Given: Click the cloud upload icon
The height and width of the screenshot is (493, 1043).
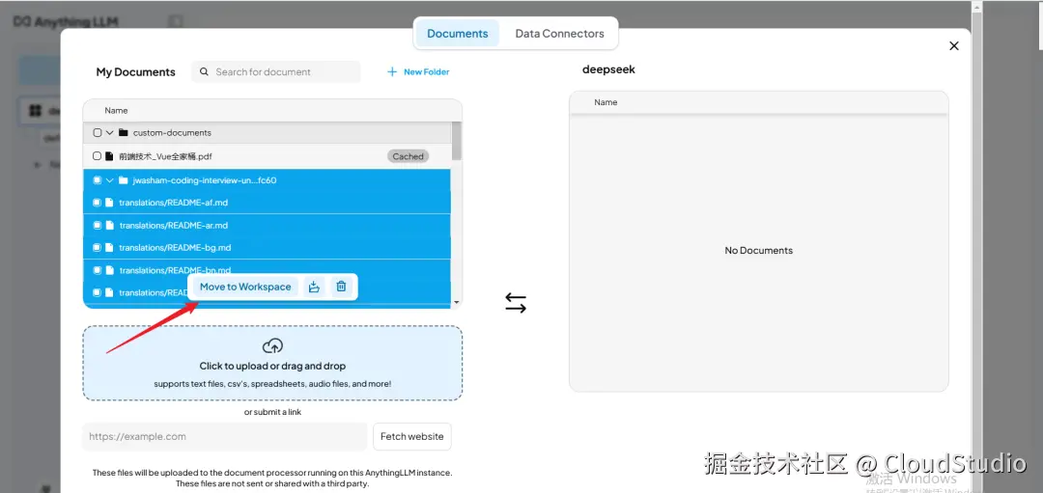Looking at the screenshot, I should coord(272,346).
